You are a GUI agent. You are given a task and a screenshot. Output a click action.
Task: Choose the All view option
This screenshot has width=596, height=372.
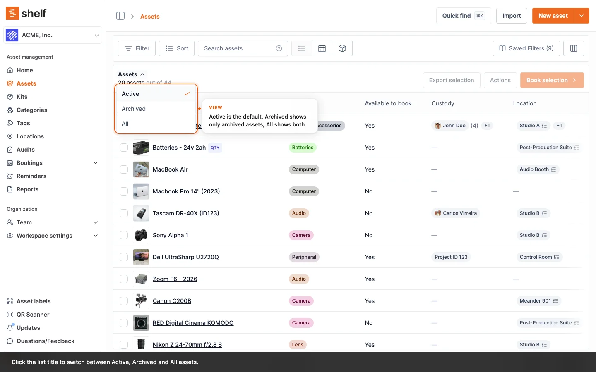(x=156, y=124)
